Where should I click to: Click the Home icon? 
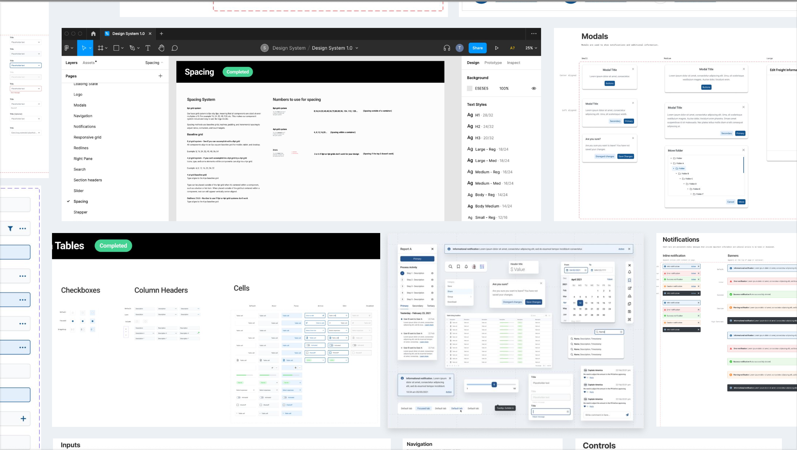tap(93, 34)
